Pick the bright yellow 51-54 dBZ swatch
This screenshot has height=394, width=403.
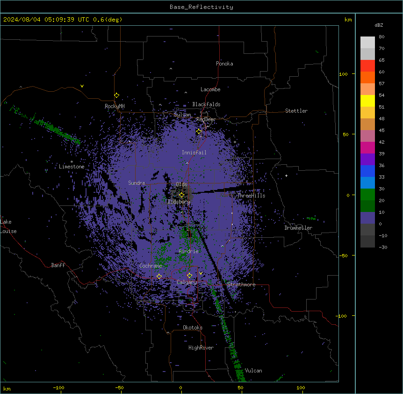pos(367,101)
